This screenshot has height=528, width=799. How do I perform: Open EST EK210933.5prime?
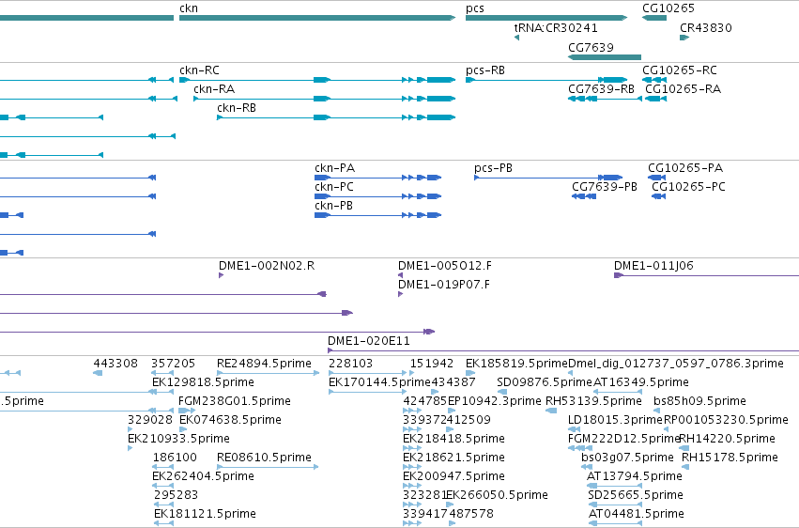click(x=178, y=440)
